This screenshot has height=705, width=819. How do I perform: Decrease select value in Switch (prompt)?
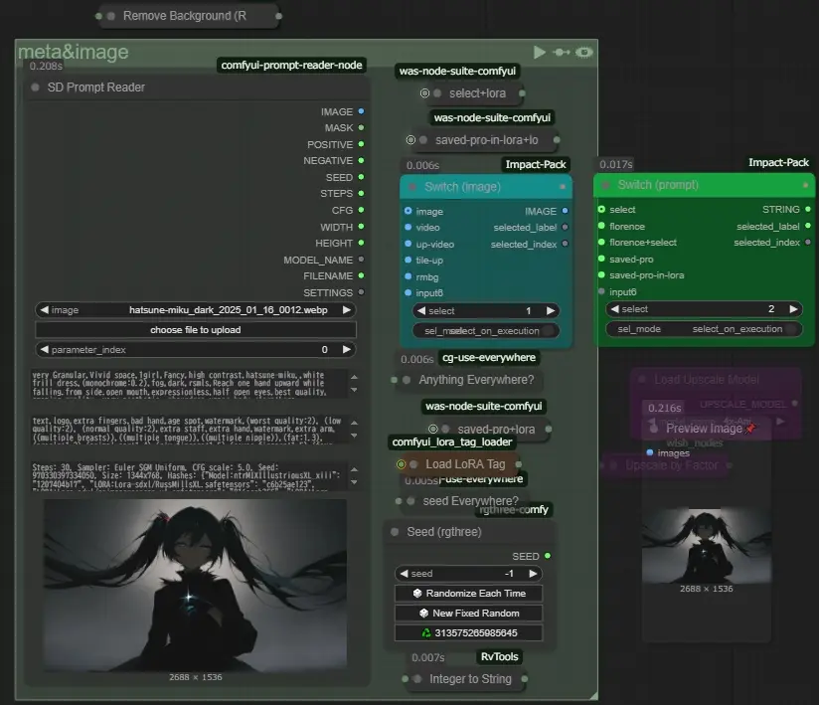click(615, 309)
